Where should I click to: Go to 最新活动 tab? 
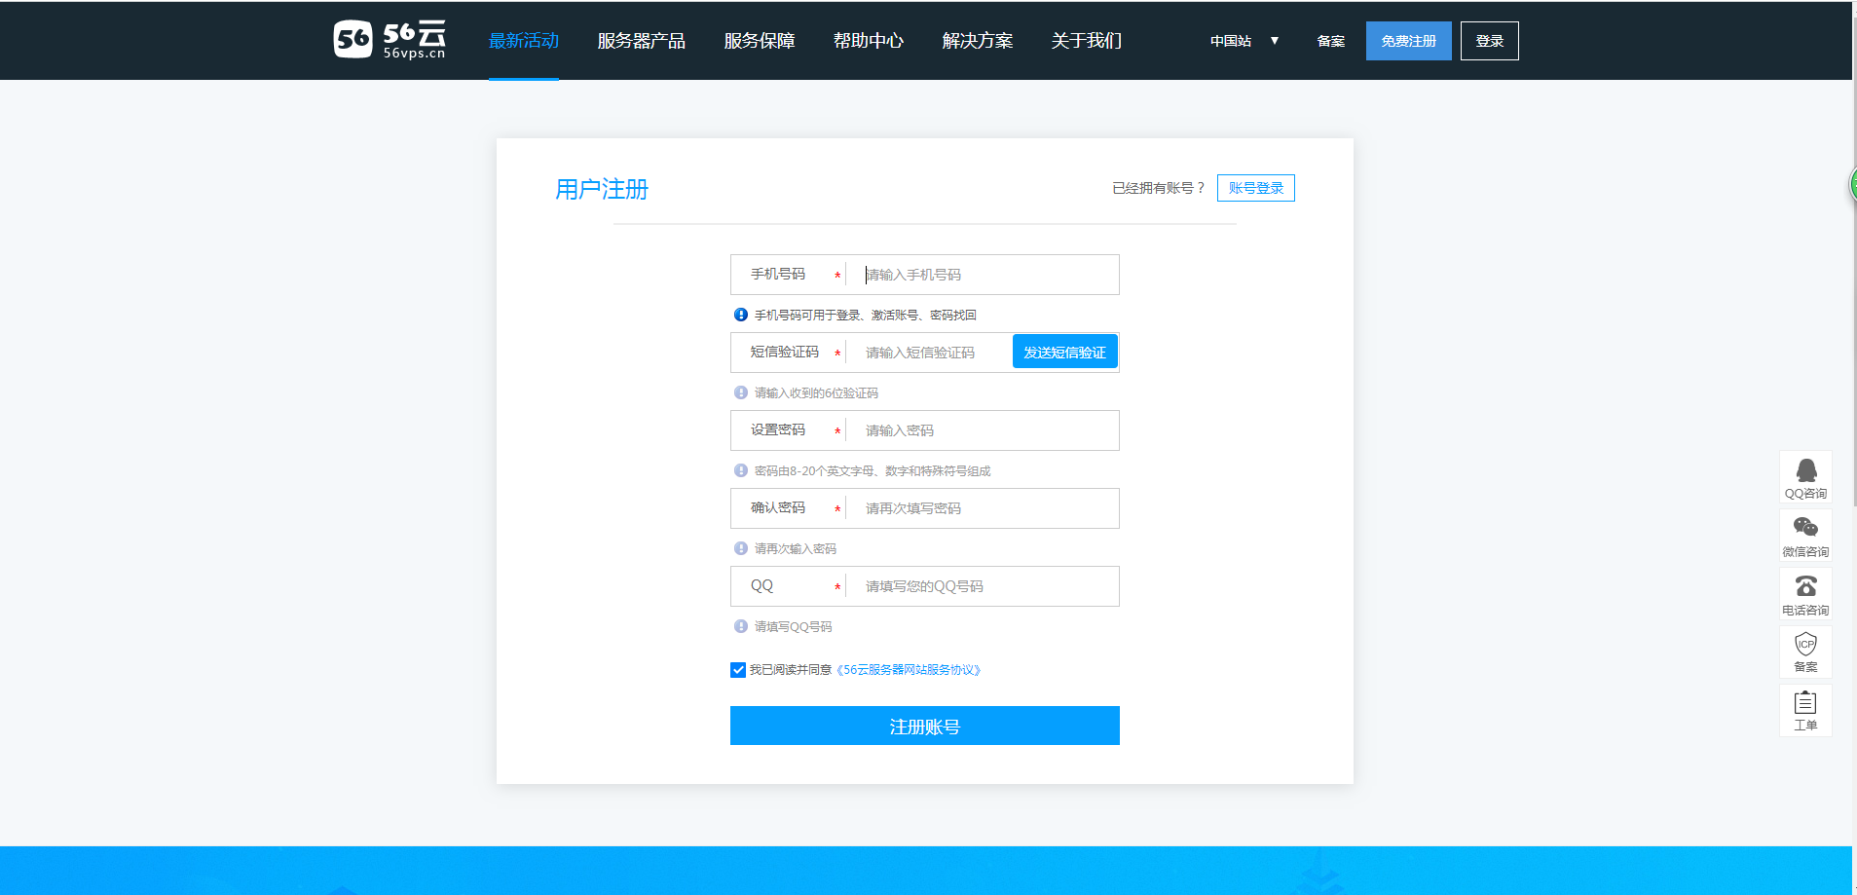pyautogui.click(x=523, y=41)
